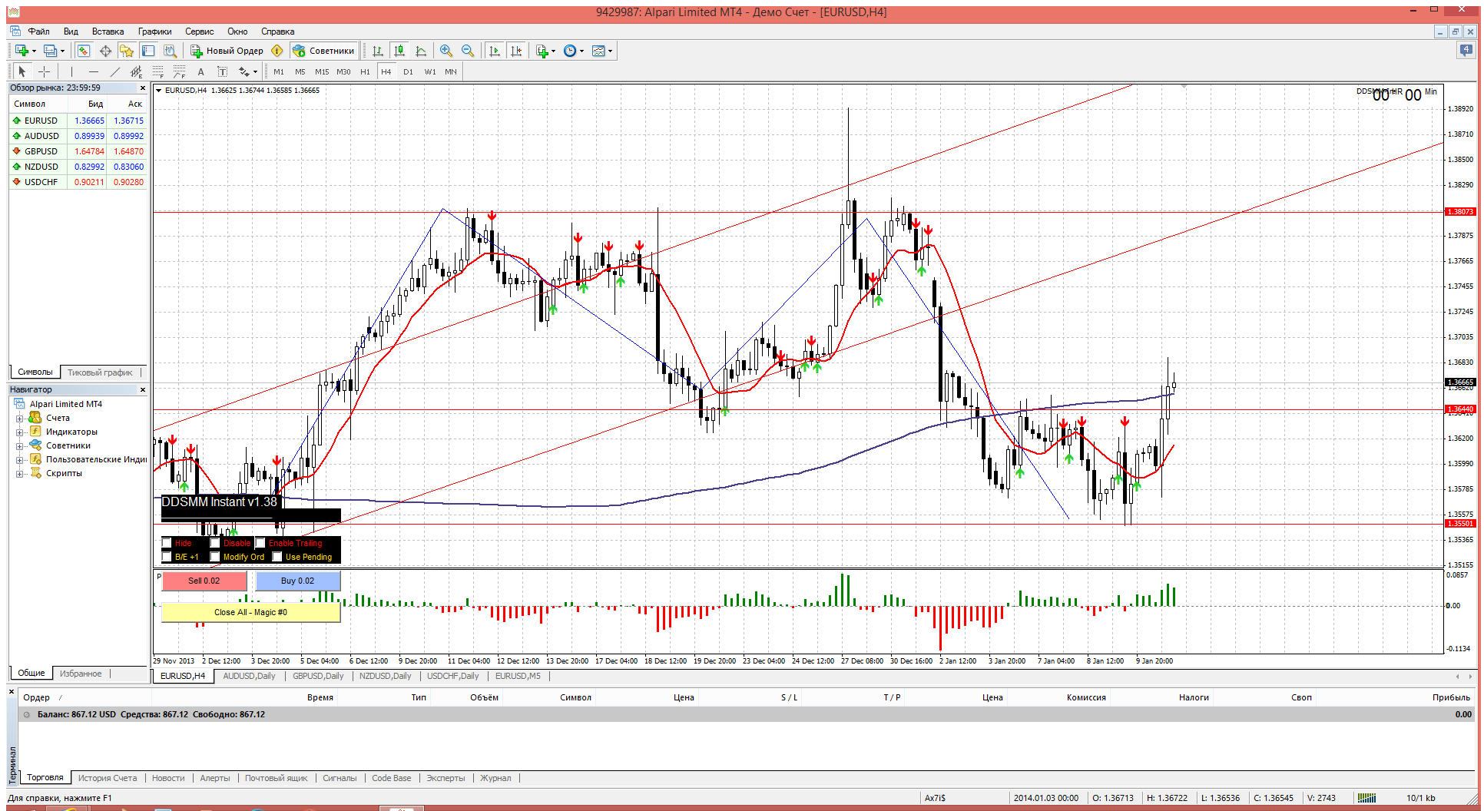The width and height of the screenshot is (1484, 811).
Task: Zoom in on the chart
Action: click(x=446, y=51)
